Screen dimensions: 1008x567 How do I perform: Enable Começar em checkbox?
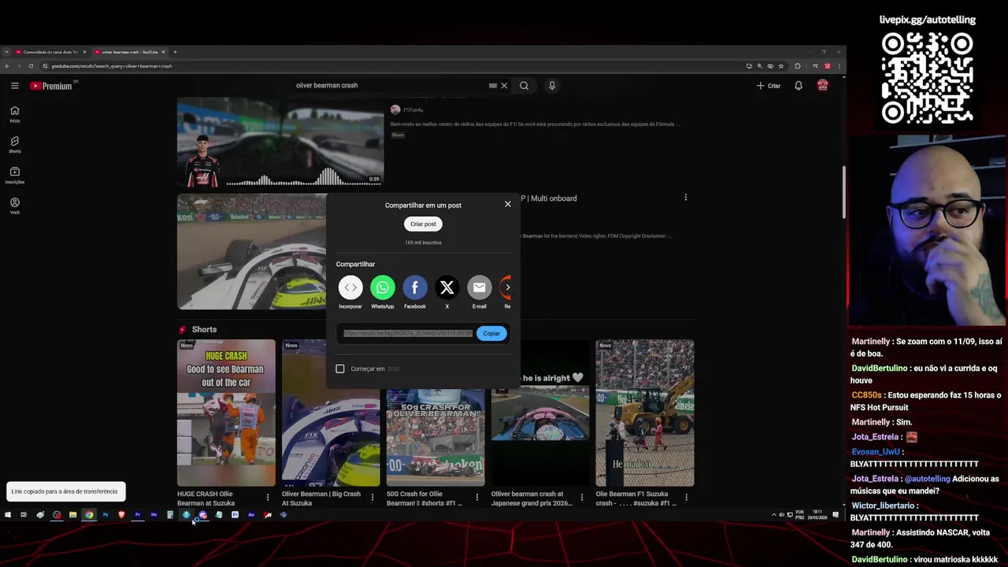[340, 369]
